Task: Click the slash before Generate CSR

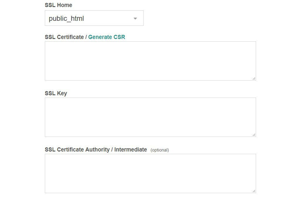Action: [x=86, y=37]
